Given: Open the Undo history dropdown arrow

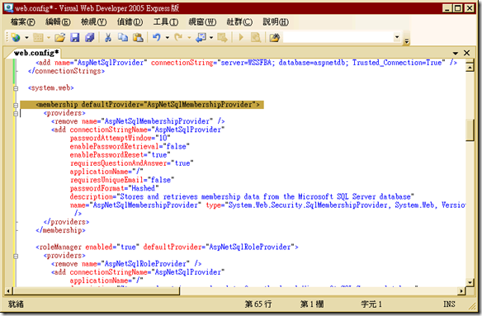Looking at the screenshot, I should tap(168, 37).
